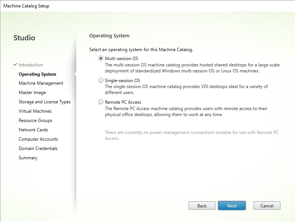The width and height of the screenshot is (295, 222).
Task: Cancel the Machine Catalog Setup
Action: click(x=267, y=206)
